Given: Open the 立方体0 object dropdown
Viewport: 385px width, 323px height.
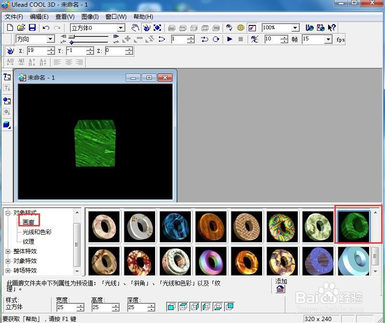Looking at the screenshot, I should (120, 28).
